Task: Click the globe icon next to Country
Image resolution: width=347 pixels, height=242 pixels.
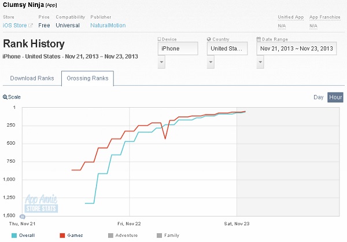Action: click(209, 39)
